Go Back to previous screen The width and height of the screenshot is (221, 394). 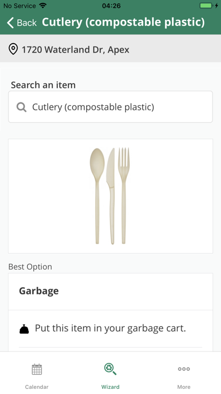(x=22, y=23)
